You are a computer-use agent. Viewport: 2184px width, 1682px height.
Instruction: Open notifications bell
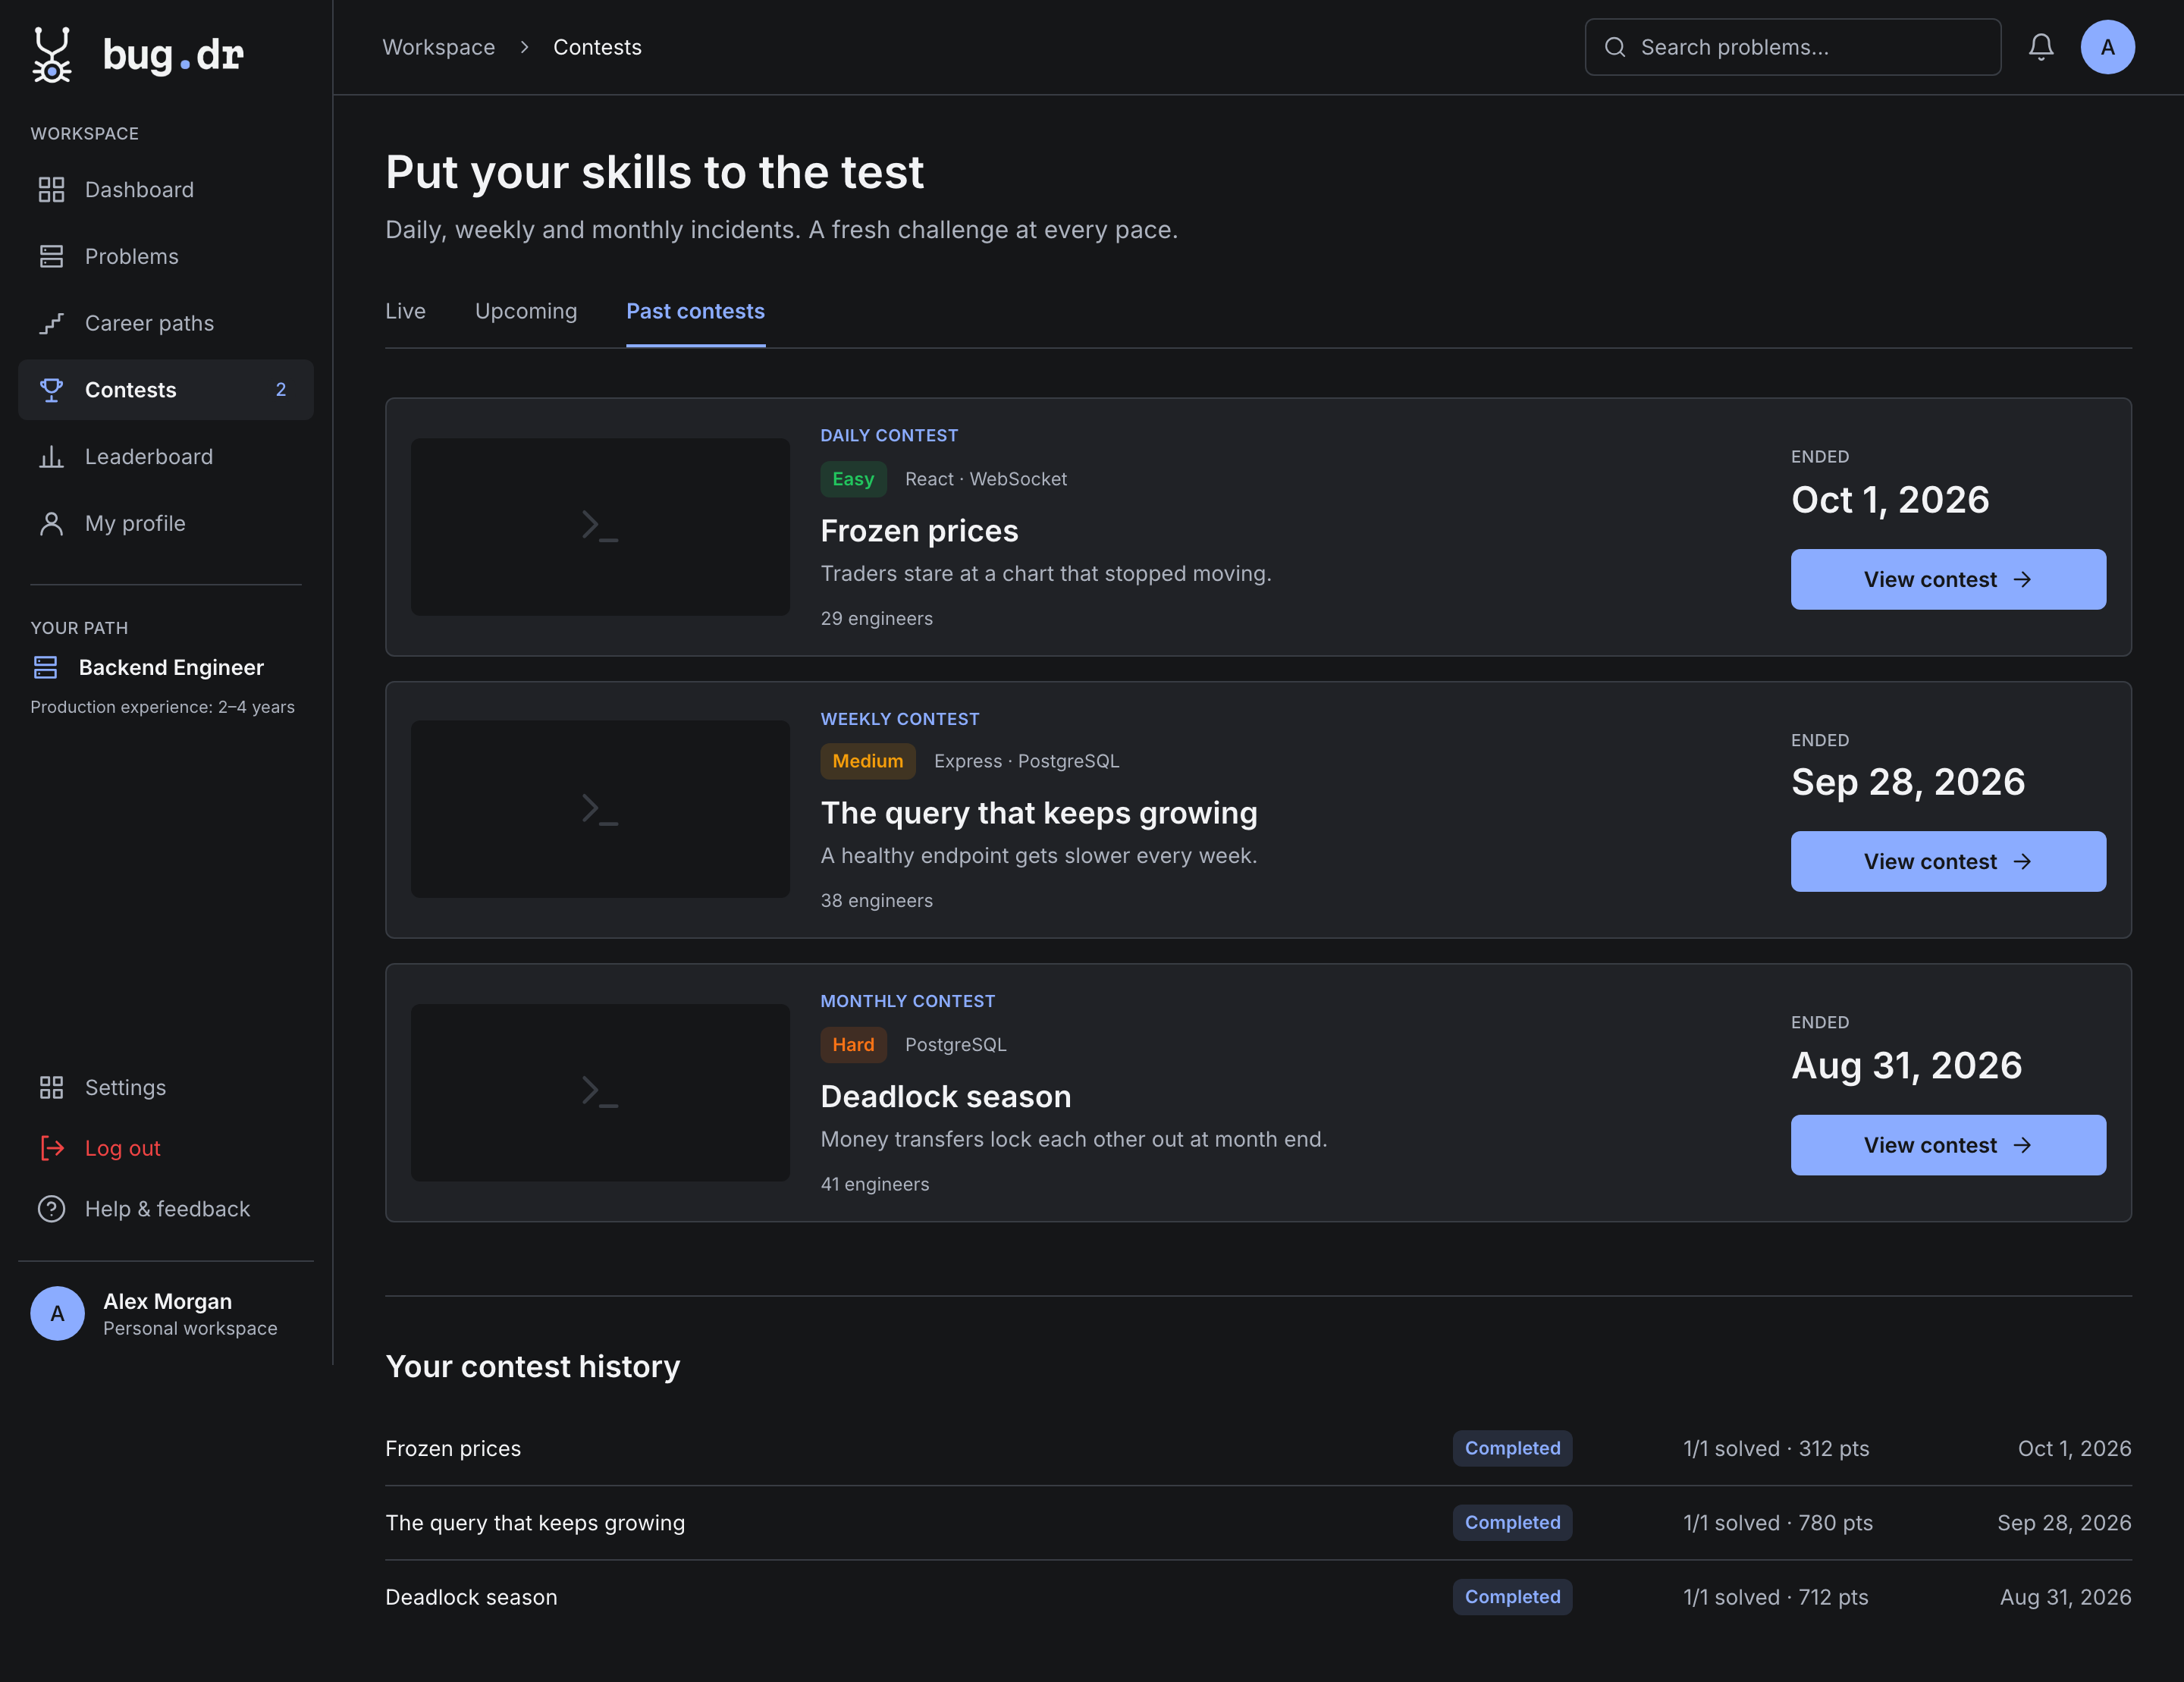click(2041, 47)
